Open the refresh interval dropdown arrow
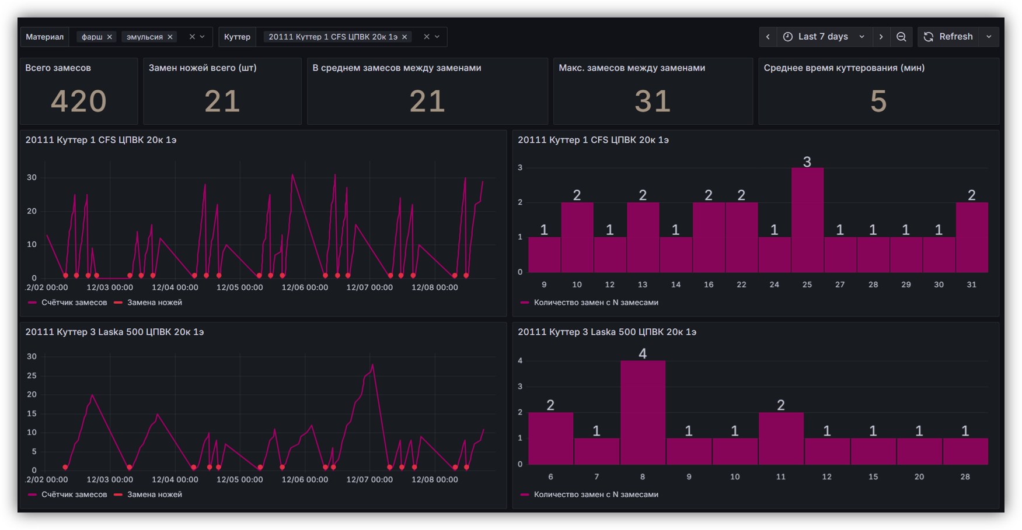Screen dimensions: 1022x530 [x=989, y=37]
